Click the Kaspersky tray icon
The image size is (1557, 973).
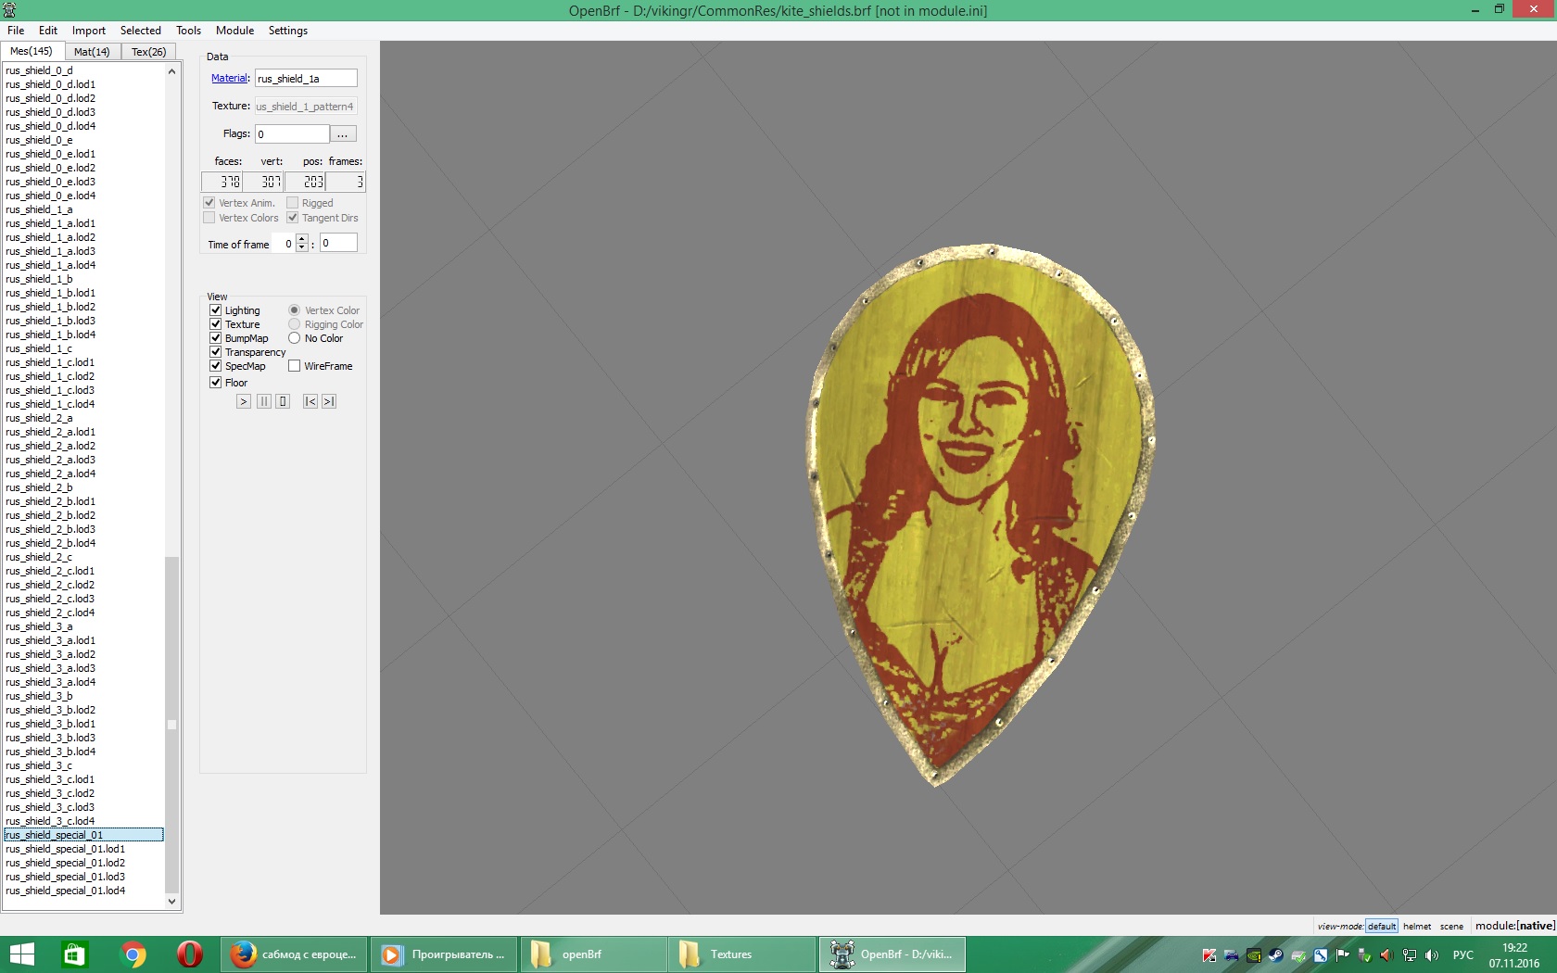click(1209, 955)
